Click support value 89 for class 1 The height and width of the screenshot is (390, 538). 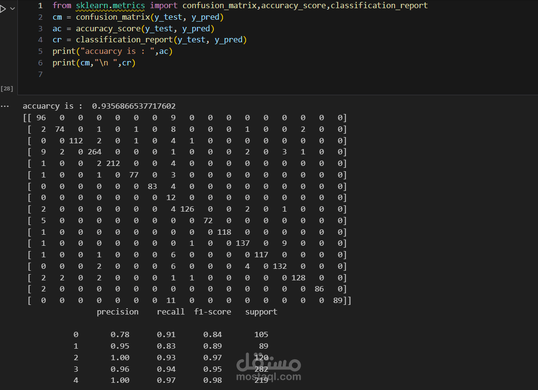point(263,346)
